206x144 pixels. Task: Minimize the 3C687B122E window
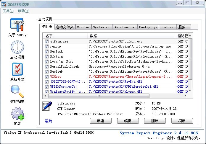tap(180, 3)
